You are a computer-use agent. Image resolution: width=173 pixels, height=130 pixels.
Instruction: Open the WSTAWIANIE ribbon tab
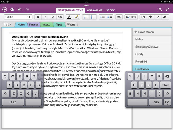(x=95, y=10)
